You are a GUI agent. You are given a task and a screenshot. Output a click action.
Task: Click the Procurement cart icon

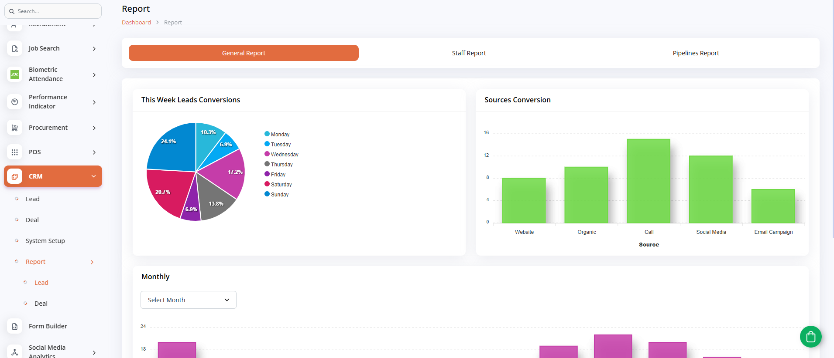pos(15,128)
